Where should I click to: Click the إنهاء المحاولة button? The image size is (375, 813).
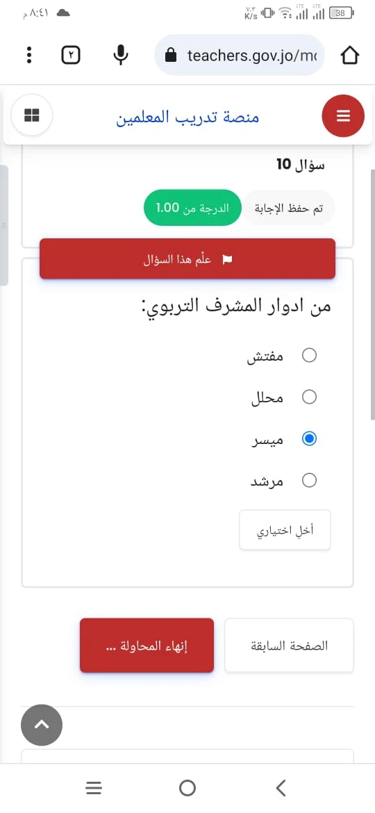pyautogui.click(x=147, y=645)
